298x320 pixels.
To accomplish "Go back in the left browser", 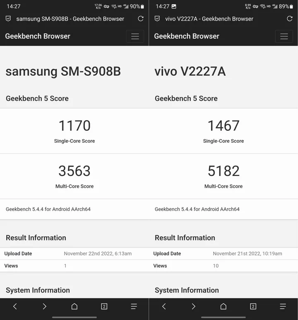I will coord(15,306).
